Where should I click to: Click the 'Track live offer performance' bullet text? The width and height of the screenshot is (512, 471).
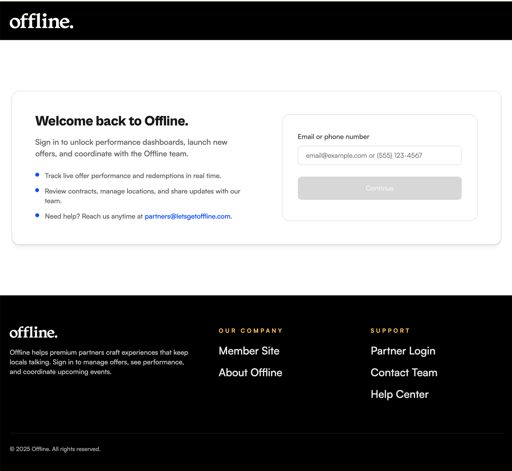click(x=133, y=176)
